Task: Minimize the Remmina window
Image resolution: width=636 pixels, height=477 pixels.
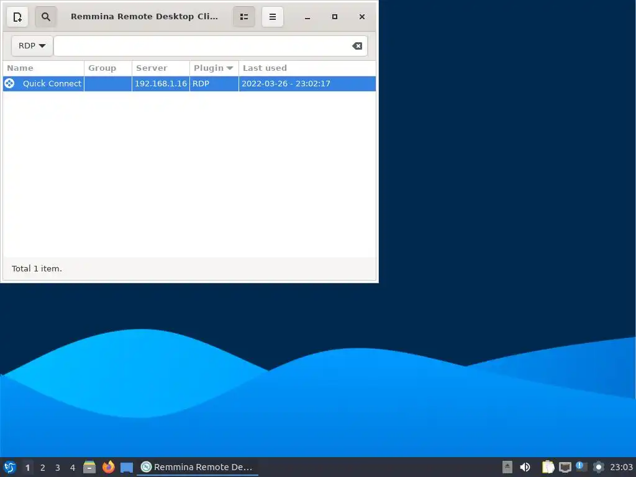Action: [307, 17]
